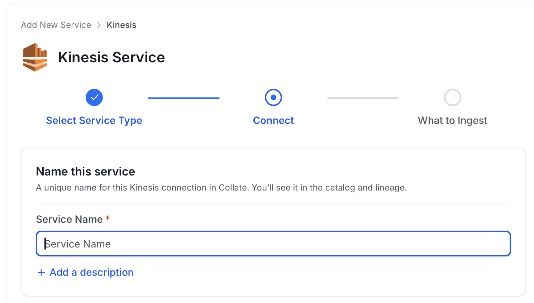Click the Service Name field label
The image size is (534, 303).
pyautogui.click(x=70, y=219)
